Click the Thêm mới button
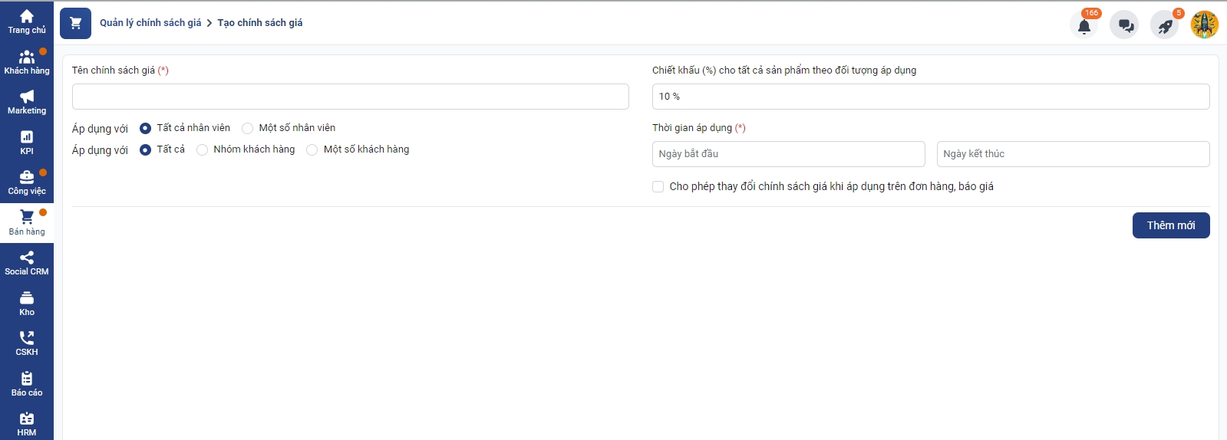1227x440 pixels. coord(1171,225)
